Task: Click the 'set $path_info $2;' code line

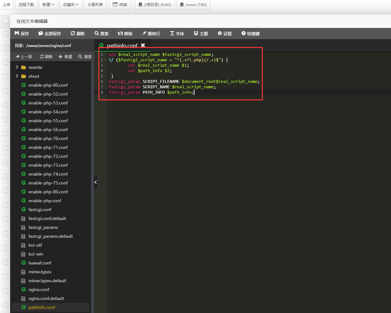Action: [150, 71]
